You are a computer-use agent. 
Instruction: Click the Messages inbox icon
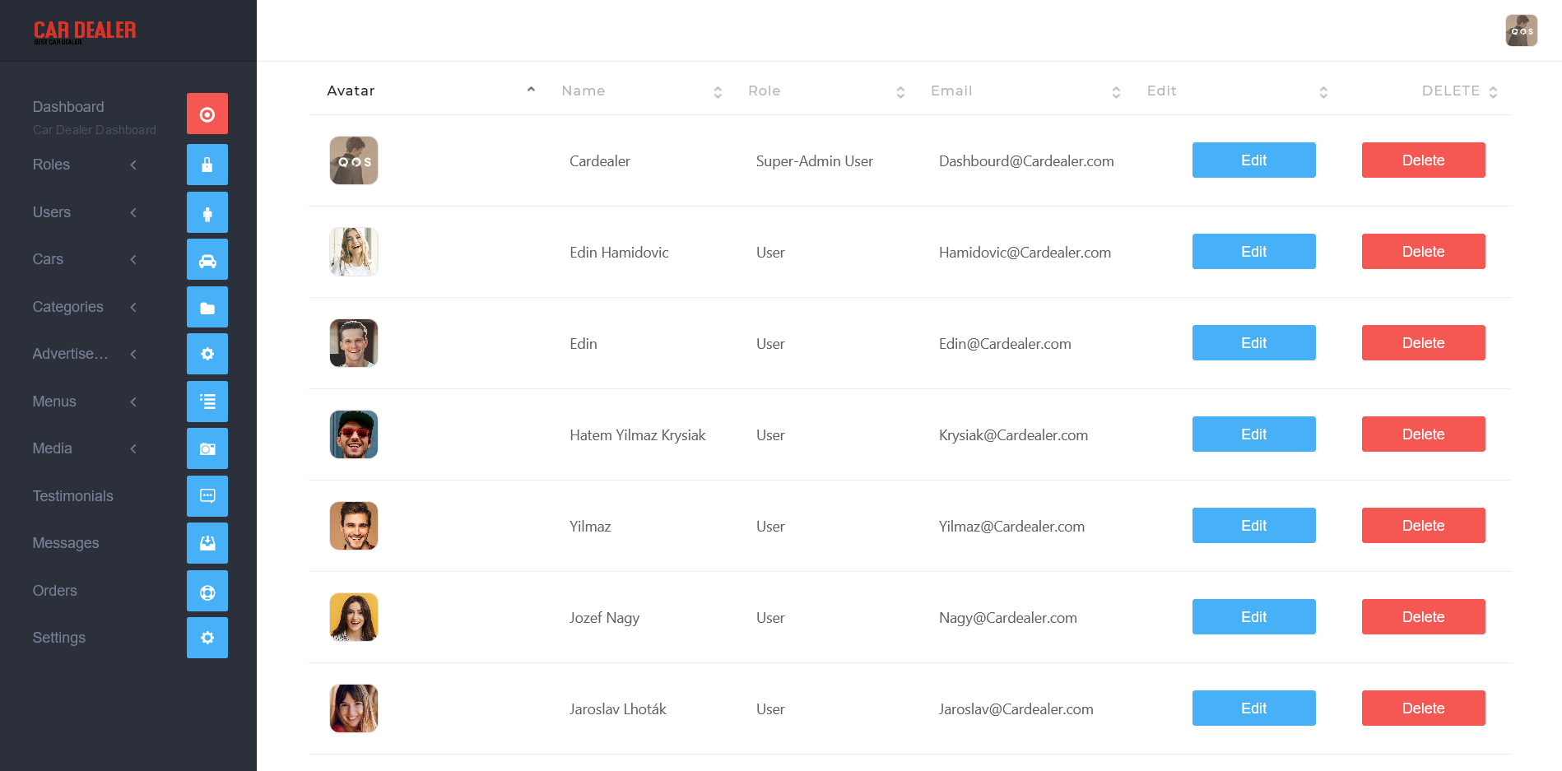click(x=207, y=543)
